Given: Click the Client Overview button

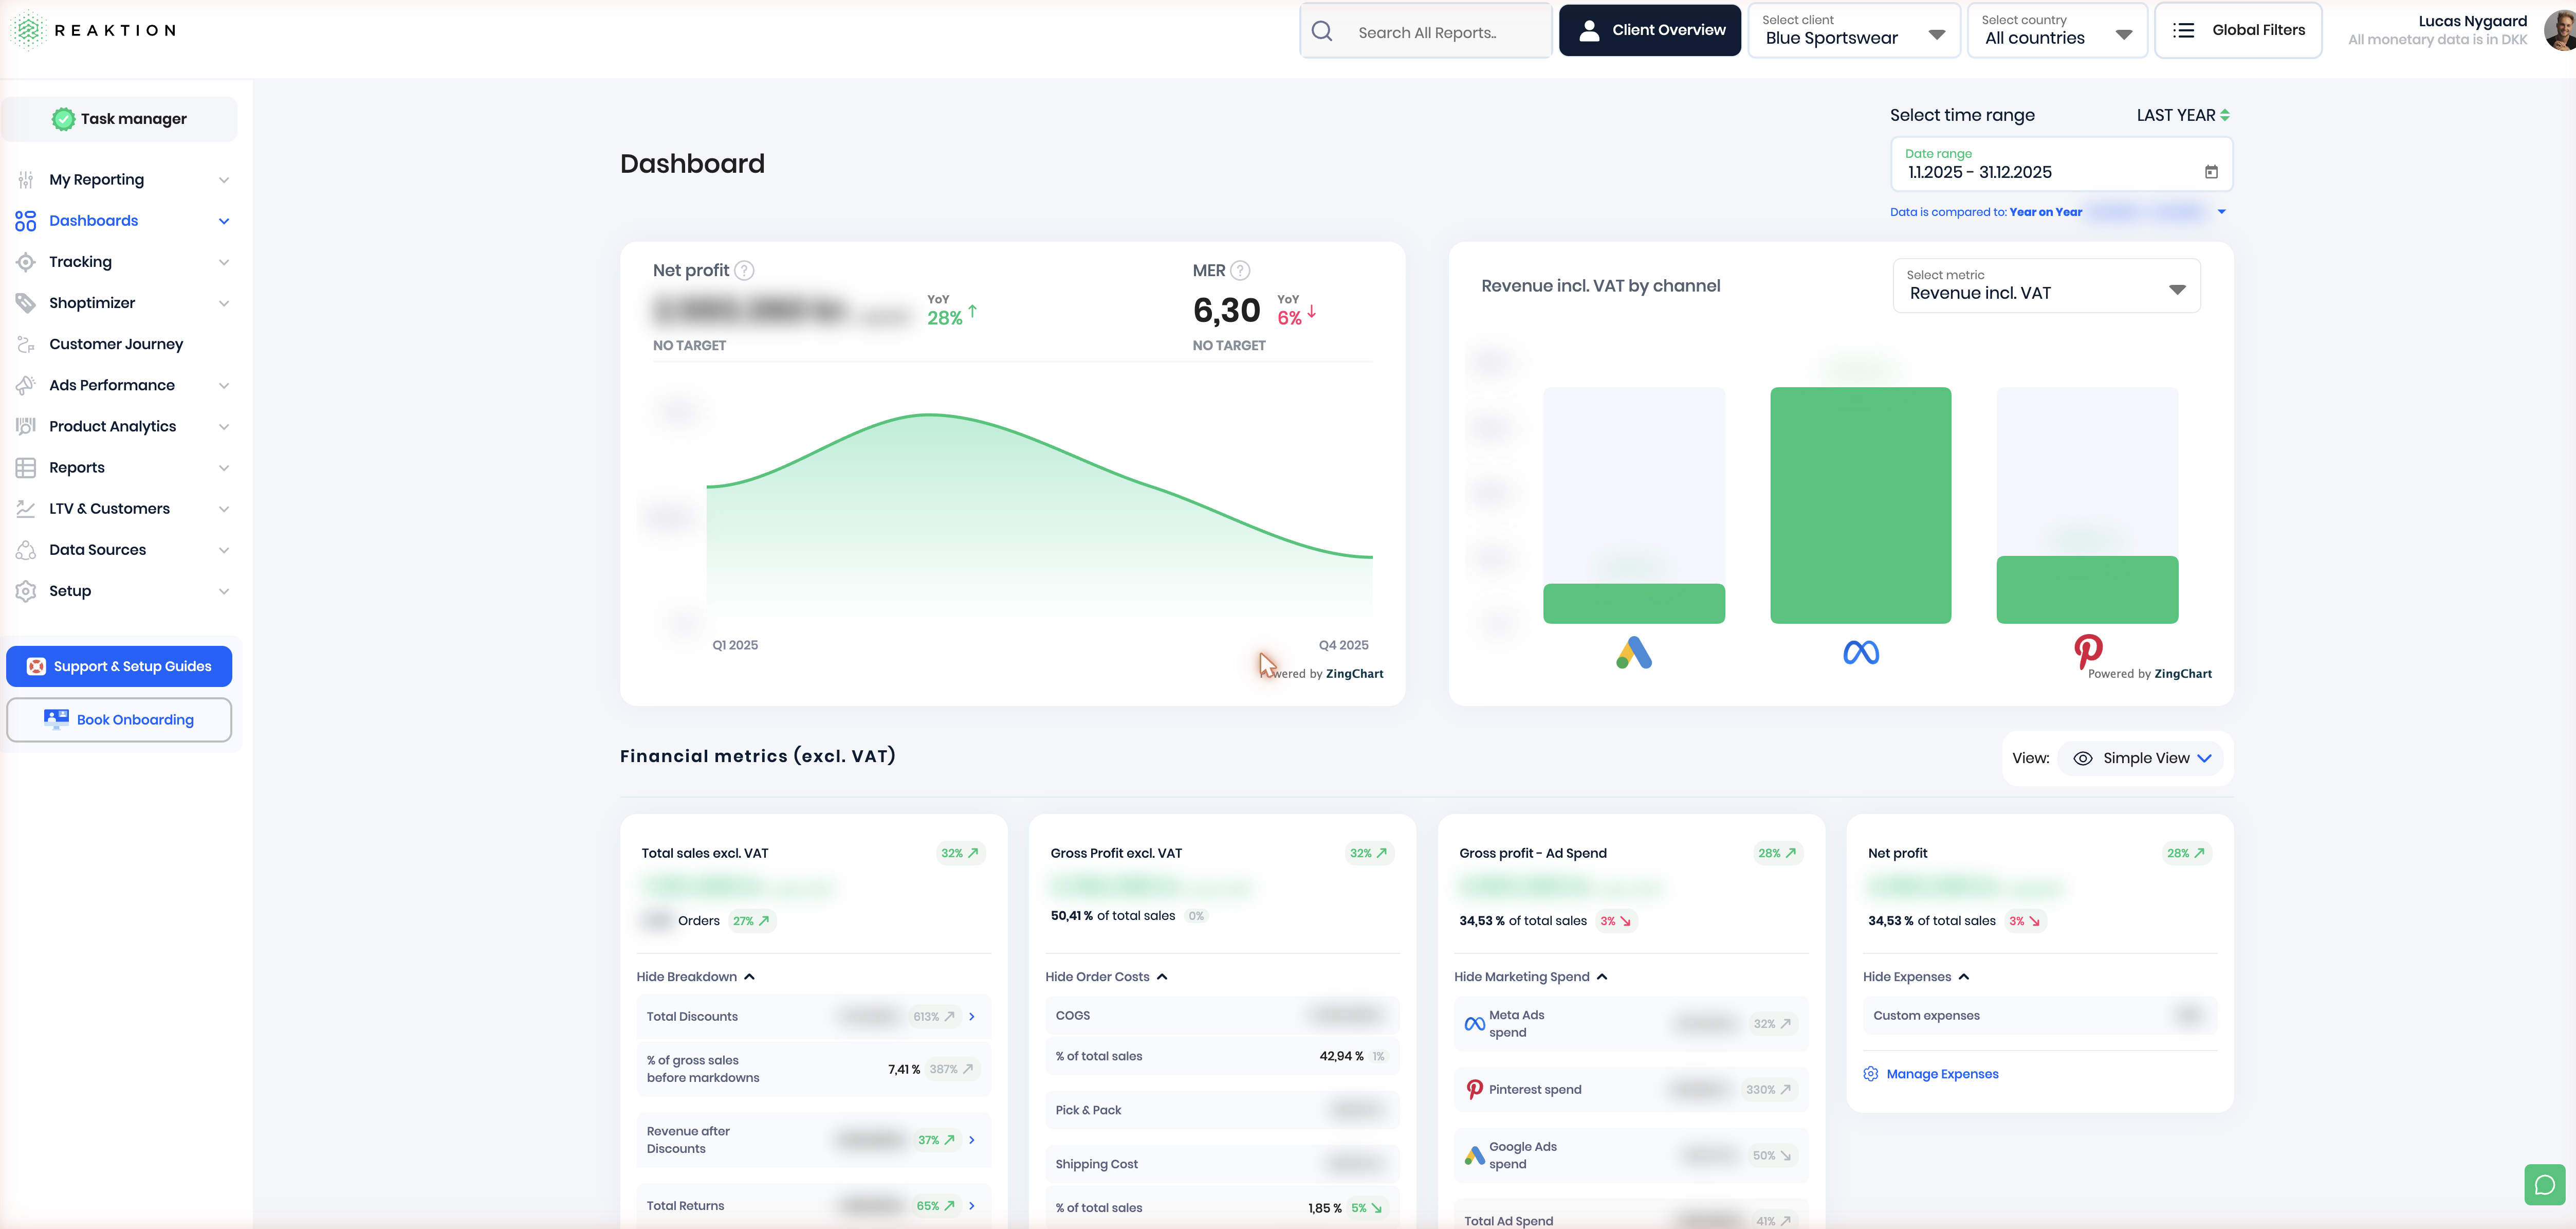Looking at the screenshot, I should point(1649,30).
